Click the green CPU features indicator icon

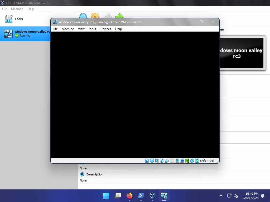(x=187, y=161)
